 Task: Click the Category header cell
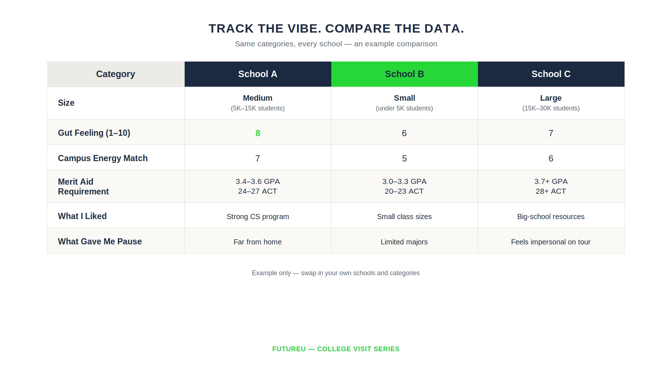116,74
